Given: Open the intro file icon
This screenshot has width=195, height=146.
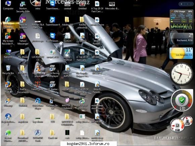Looking at the screenshot, I should (x=38, y=5).
